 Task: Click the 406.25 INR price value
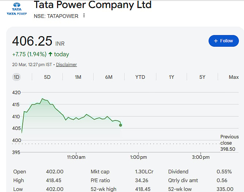tap(33, 41)
